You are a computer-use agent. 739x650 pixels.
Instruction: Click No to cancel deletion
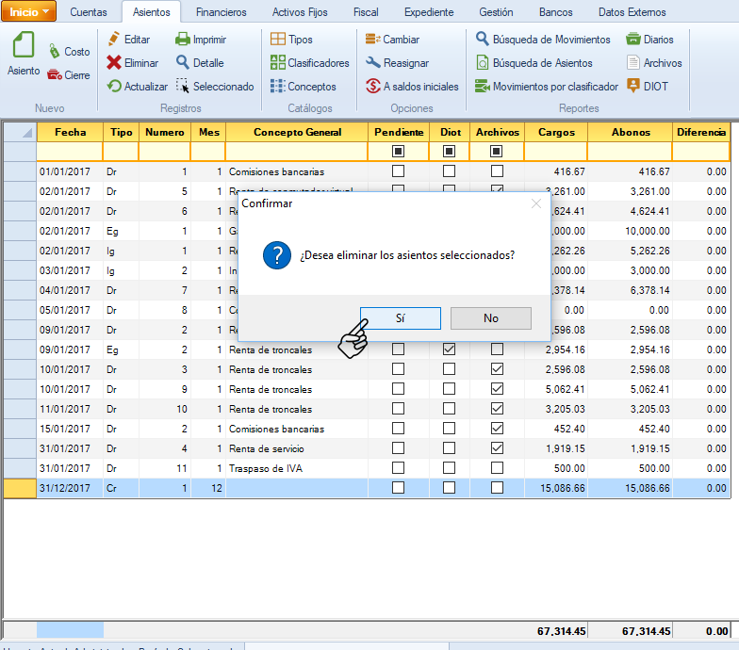coord(490,318)
